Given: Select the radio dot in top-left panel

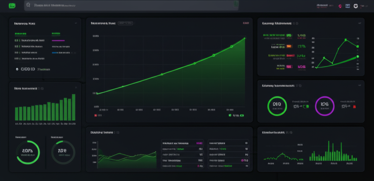Looking at the screenshot, I should (x=17, y=69).
